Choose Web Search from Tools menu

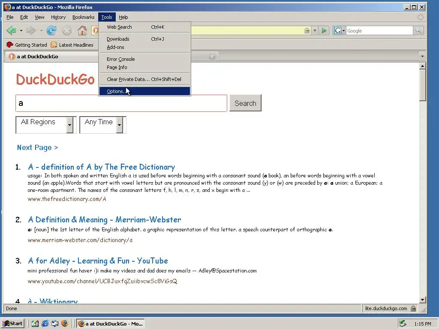(x=144, y=27)
